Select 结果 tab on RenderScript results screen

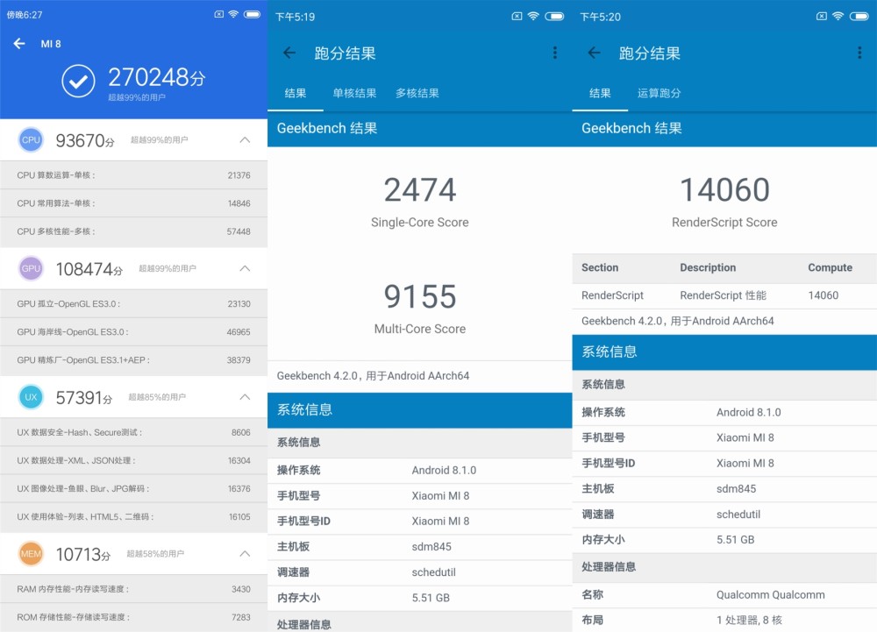[x=600, y=93]
